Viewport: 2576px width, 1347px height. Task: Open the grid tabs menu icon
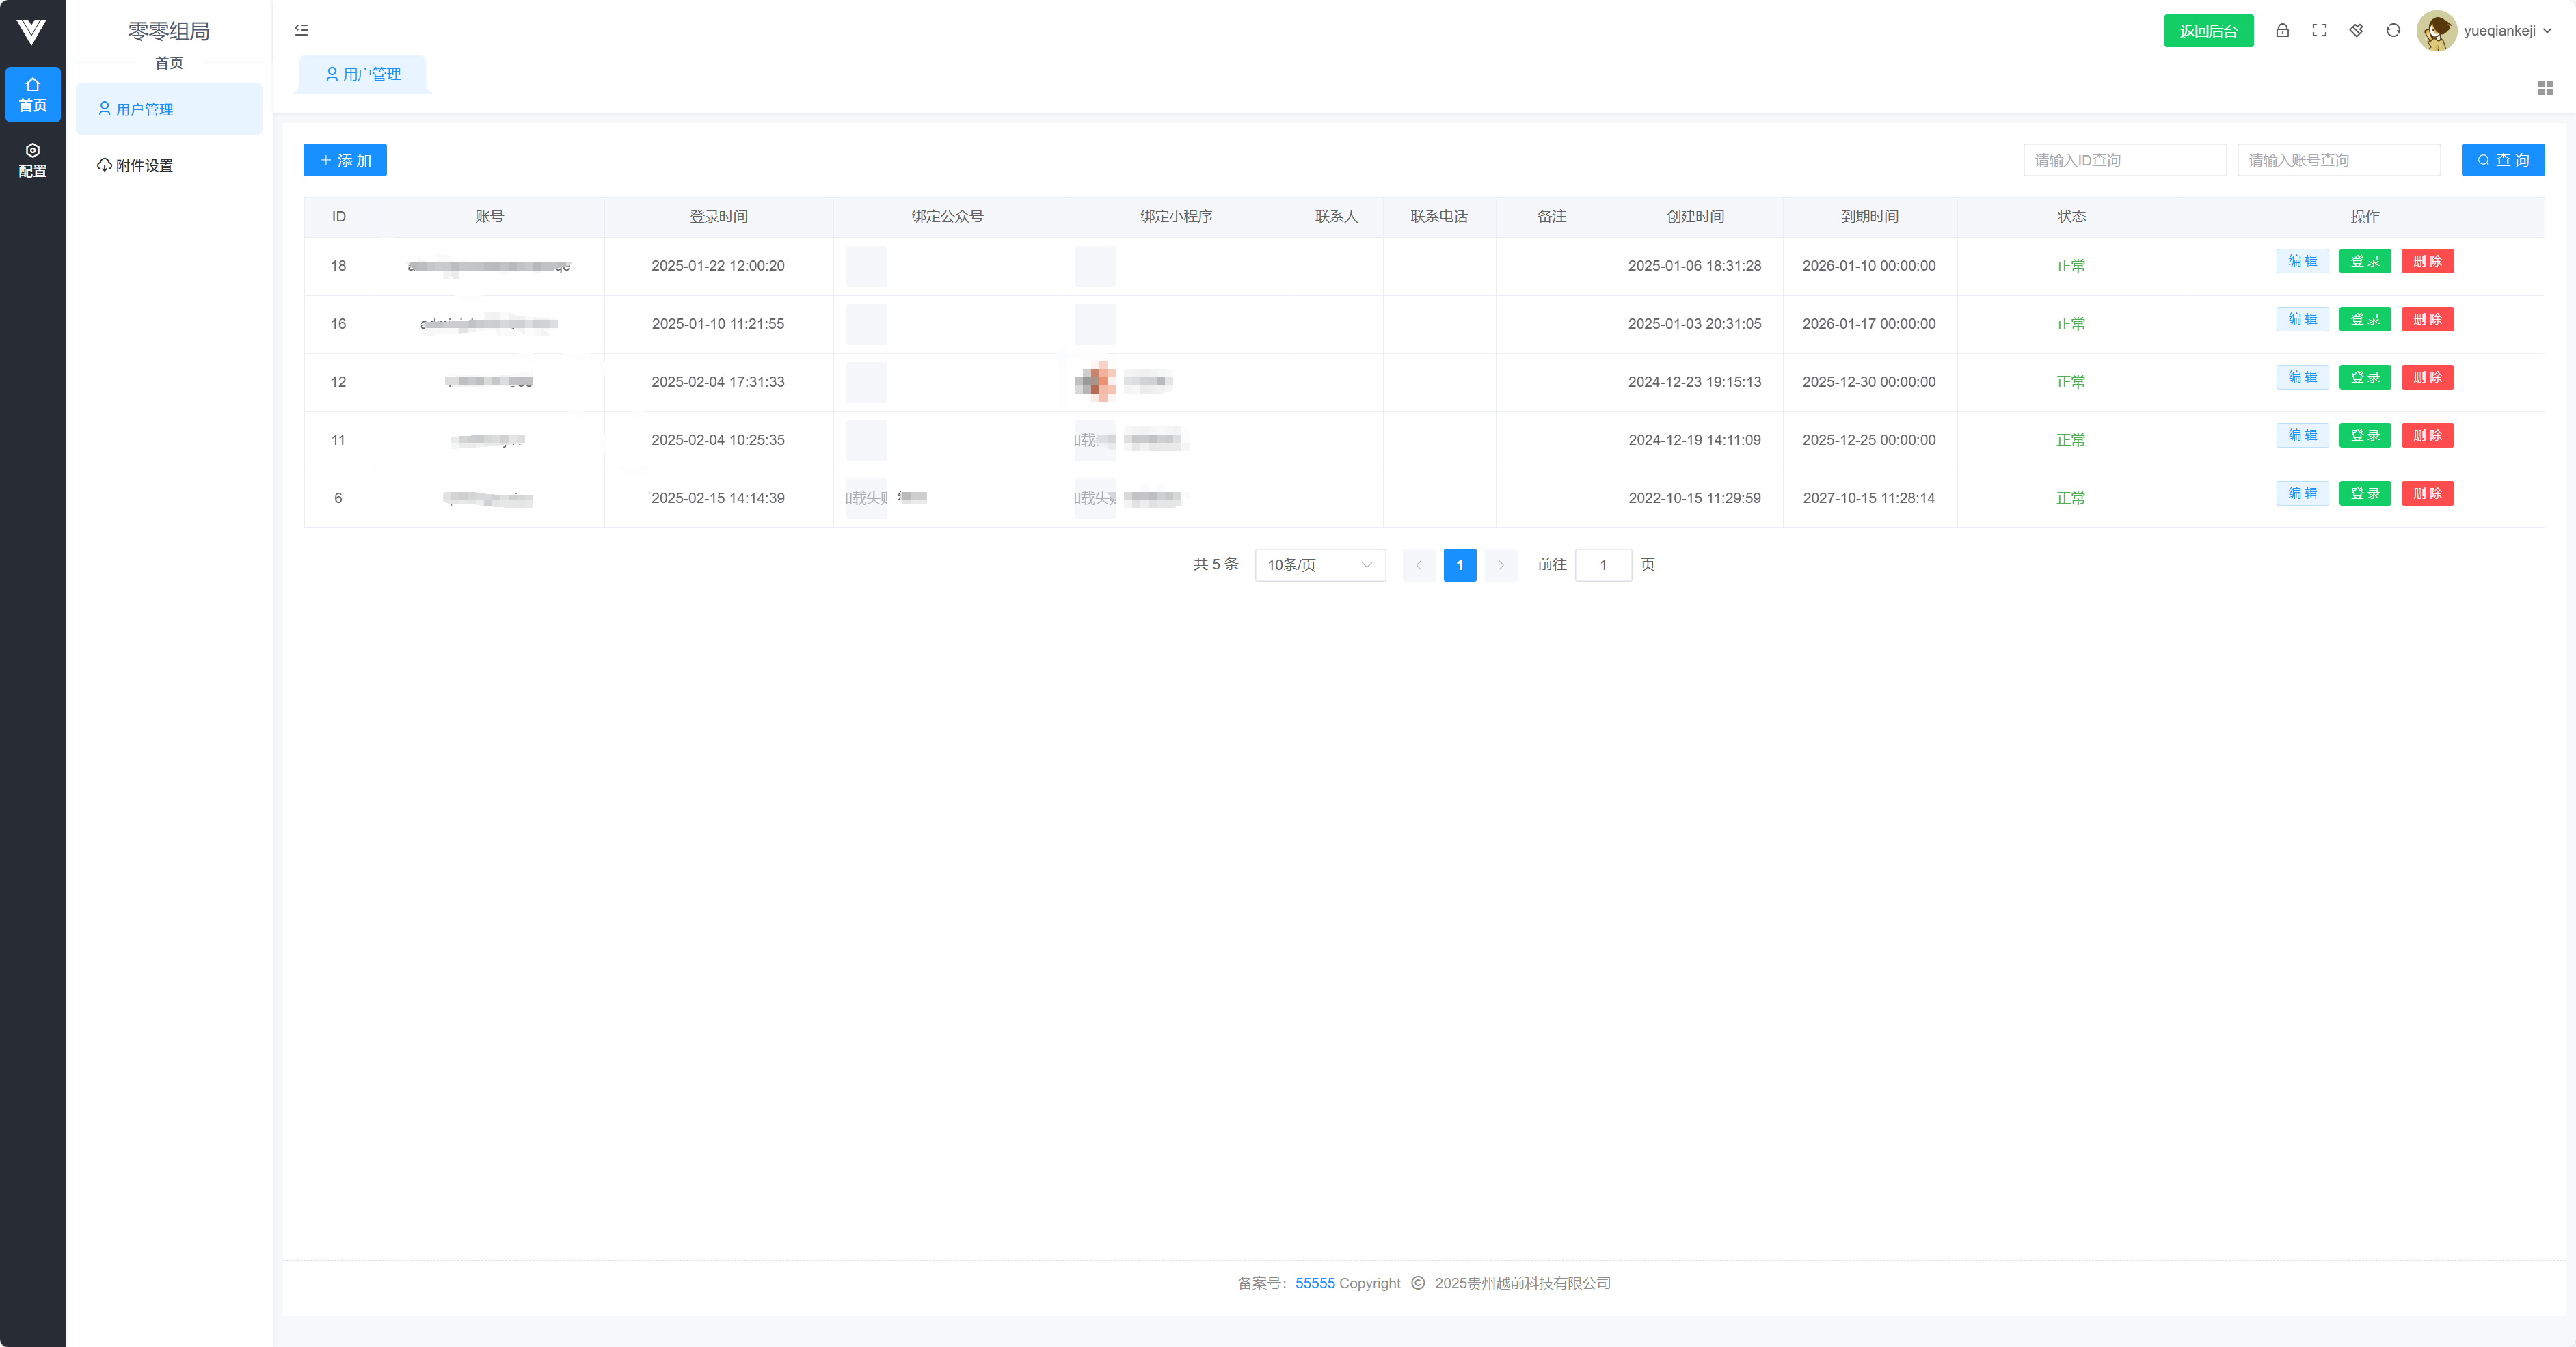click(2545, 88)
